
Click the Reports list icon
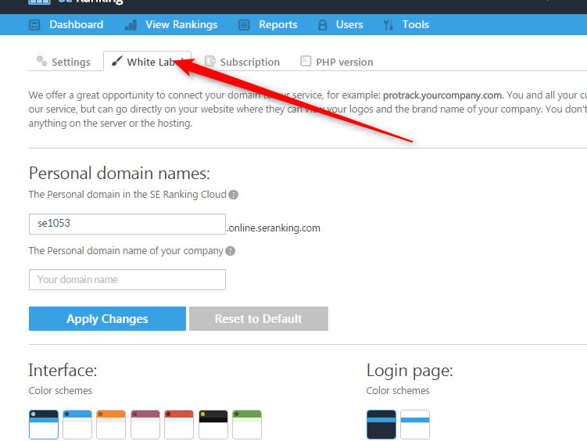[244, 25]
